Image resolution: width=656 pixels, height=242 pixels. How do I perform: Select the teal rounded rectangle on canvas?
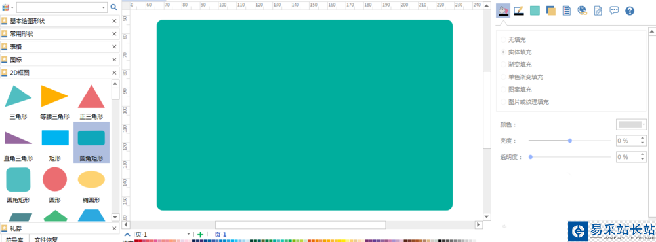coord(304,114)
